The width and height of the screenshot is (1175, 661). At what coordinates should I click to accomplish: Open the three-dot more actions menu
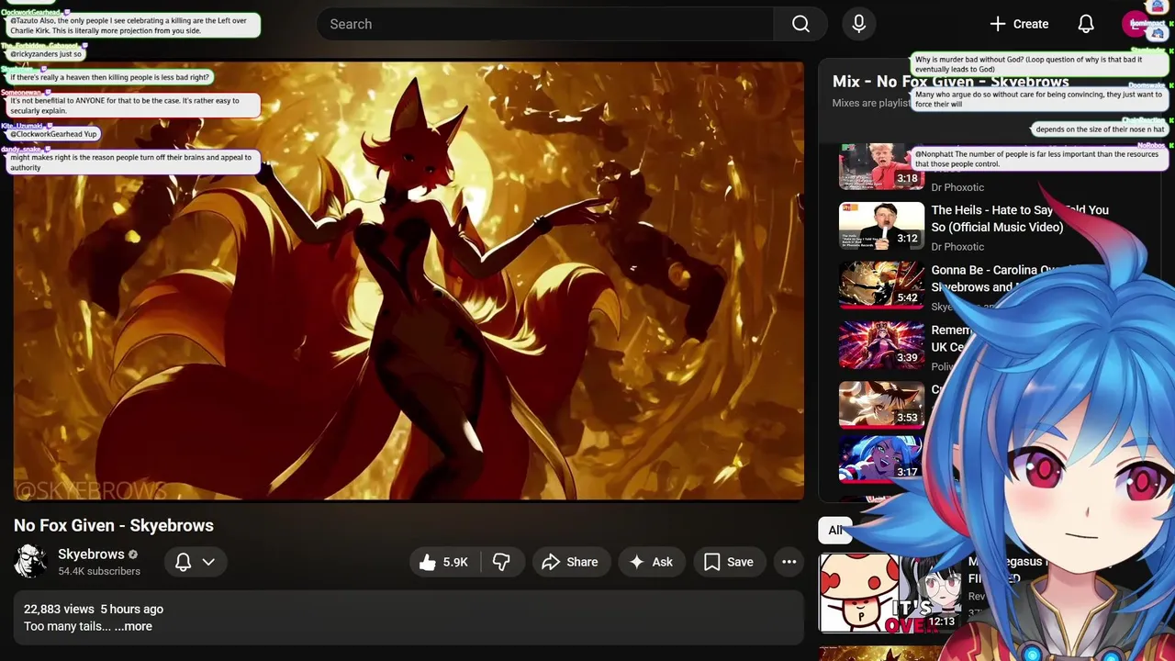(x=789, y=562)
